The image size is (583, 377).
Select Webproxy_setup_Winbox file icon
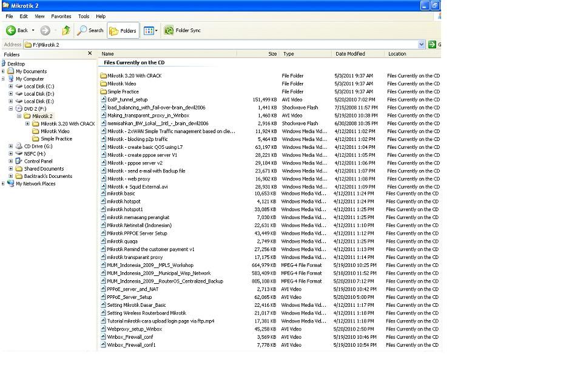(x=103, y=329)
